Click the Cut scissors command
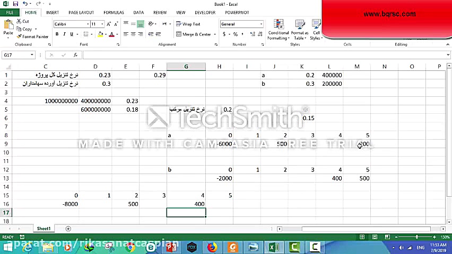Image resolution: width=452 pixels, height=254 pixels. (23, 21)
